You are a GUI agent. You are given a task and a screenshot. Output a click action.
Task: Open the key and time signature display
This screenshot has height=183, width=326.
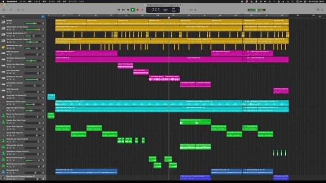174,10
